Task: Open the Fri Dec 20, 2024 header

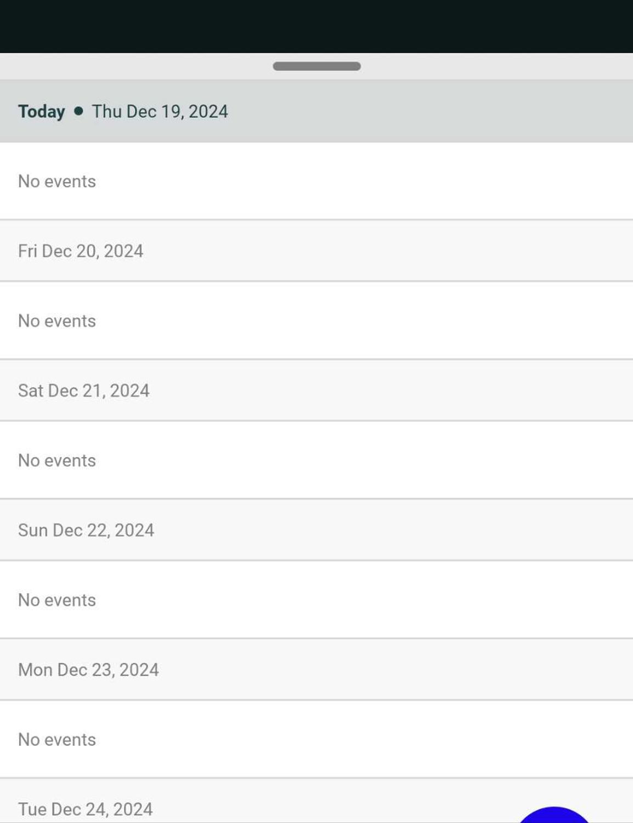Action: tap(81, 251)
